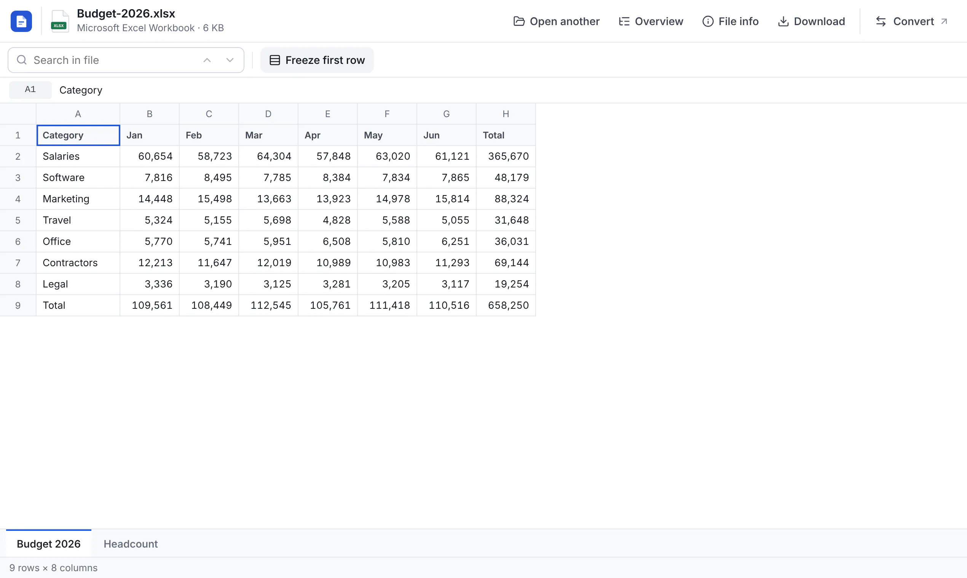Click the Software cell

click(x=78, y=178)
